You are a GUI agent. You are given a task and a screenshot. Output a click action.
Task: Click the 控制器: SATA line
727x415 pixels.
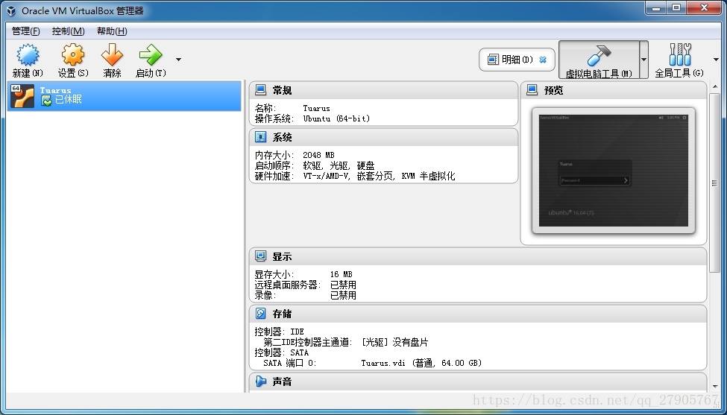pyautogui.click(x=281, y=352)
